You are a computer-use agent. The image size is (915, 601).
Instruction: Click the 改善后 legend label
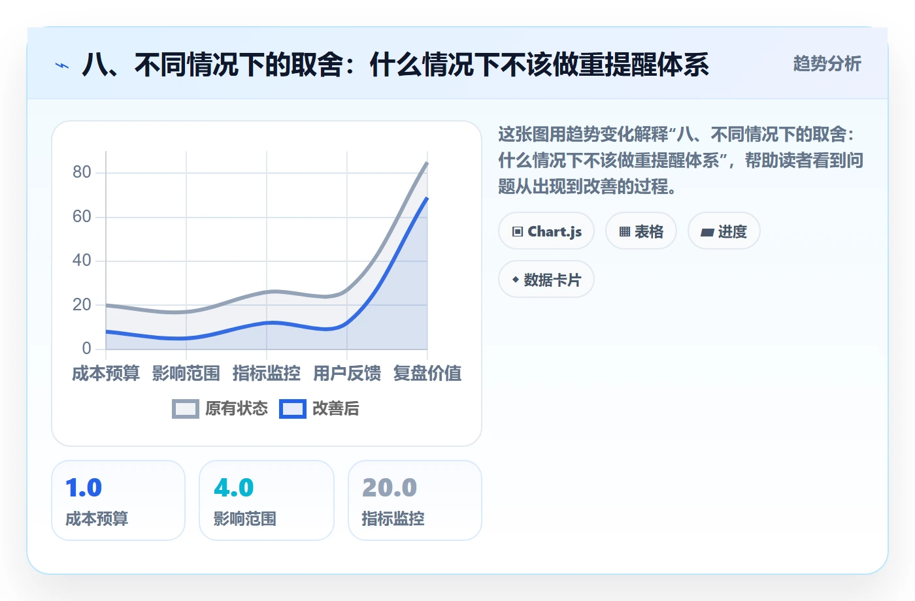pos(336,409)
